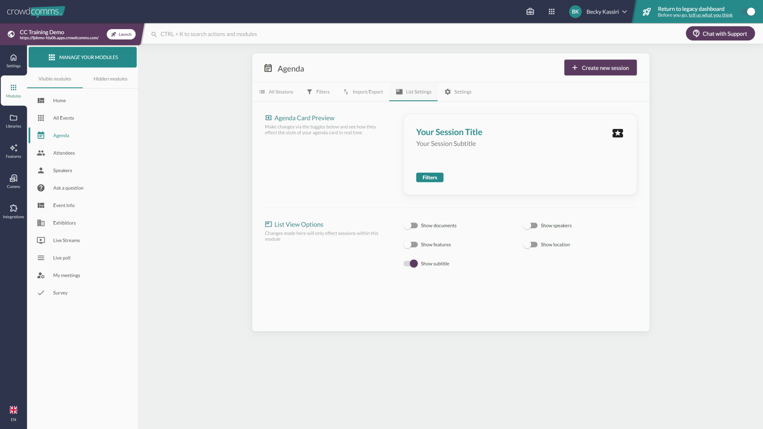The width and height of the screenshot is (763, 429).
Task: Toggle Show documents switch
Action: coord(411,226)
